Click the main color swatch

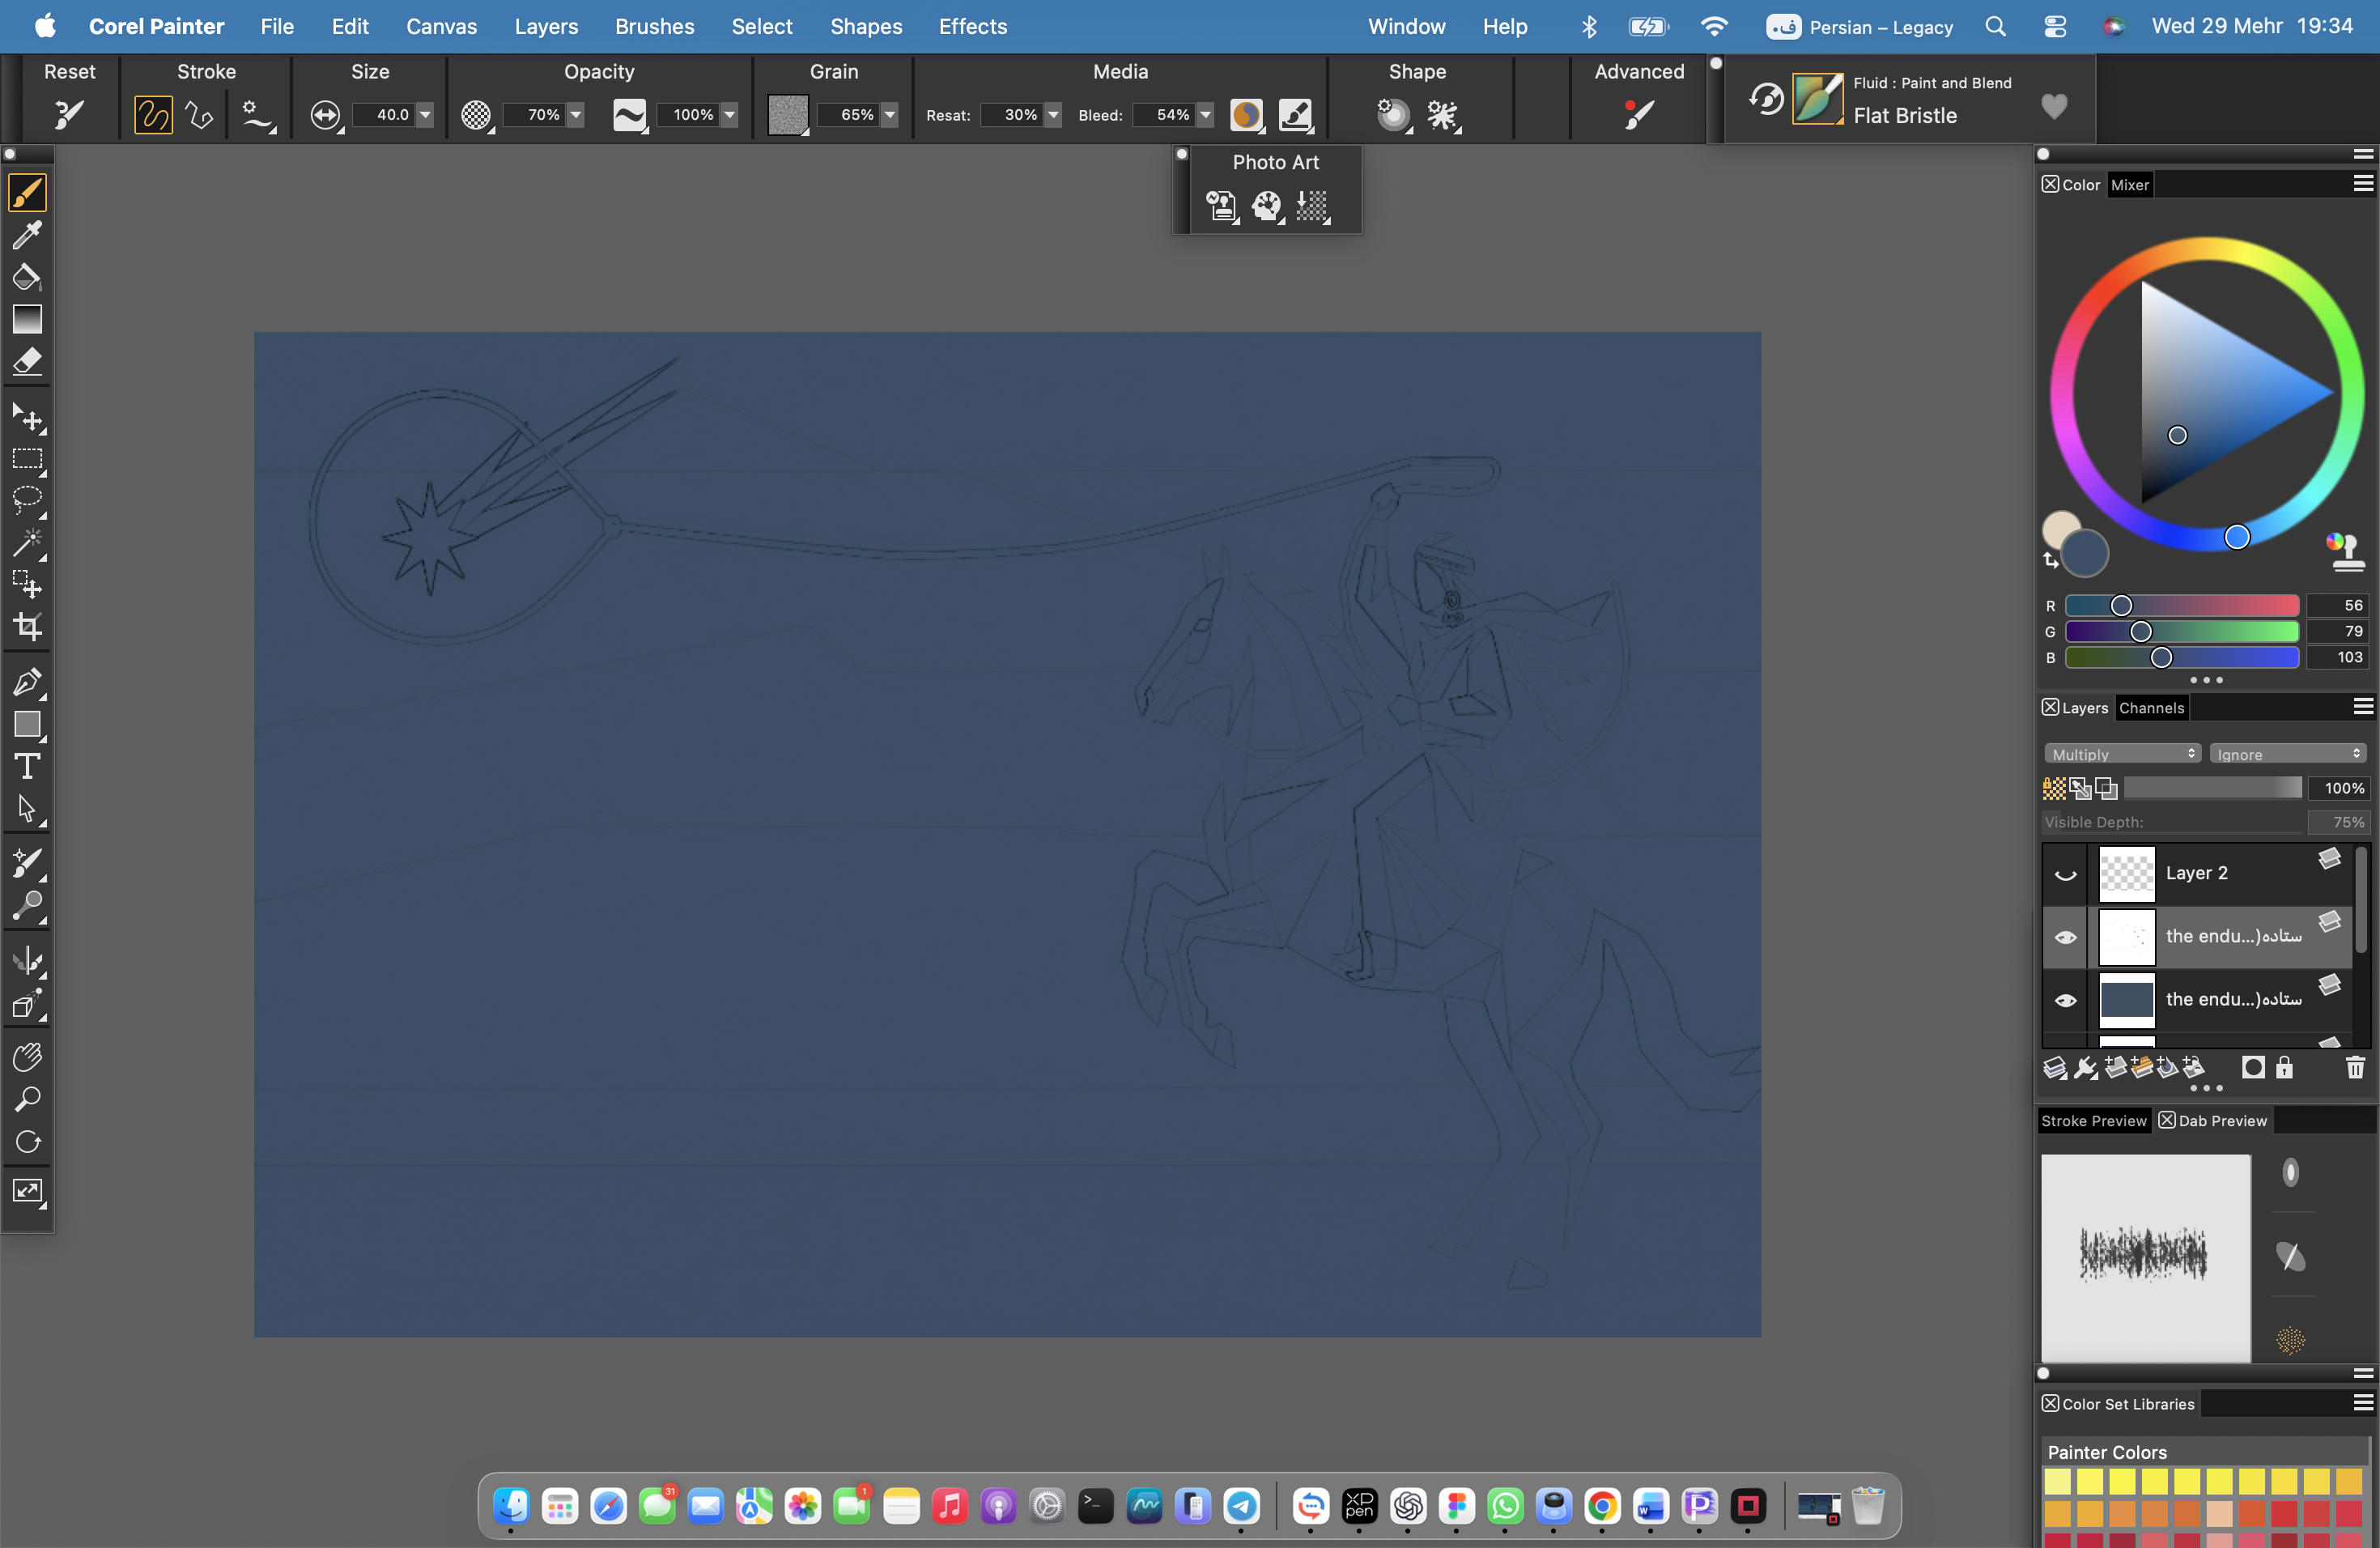(x=2084, y=553)
